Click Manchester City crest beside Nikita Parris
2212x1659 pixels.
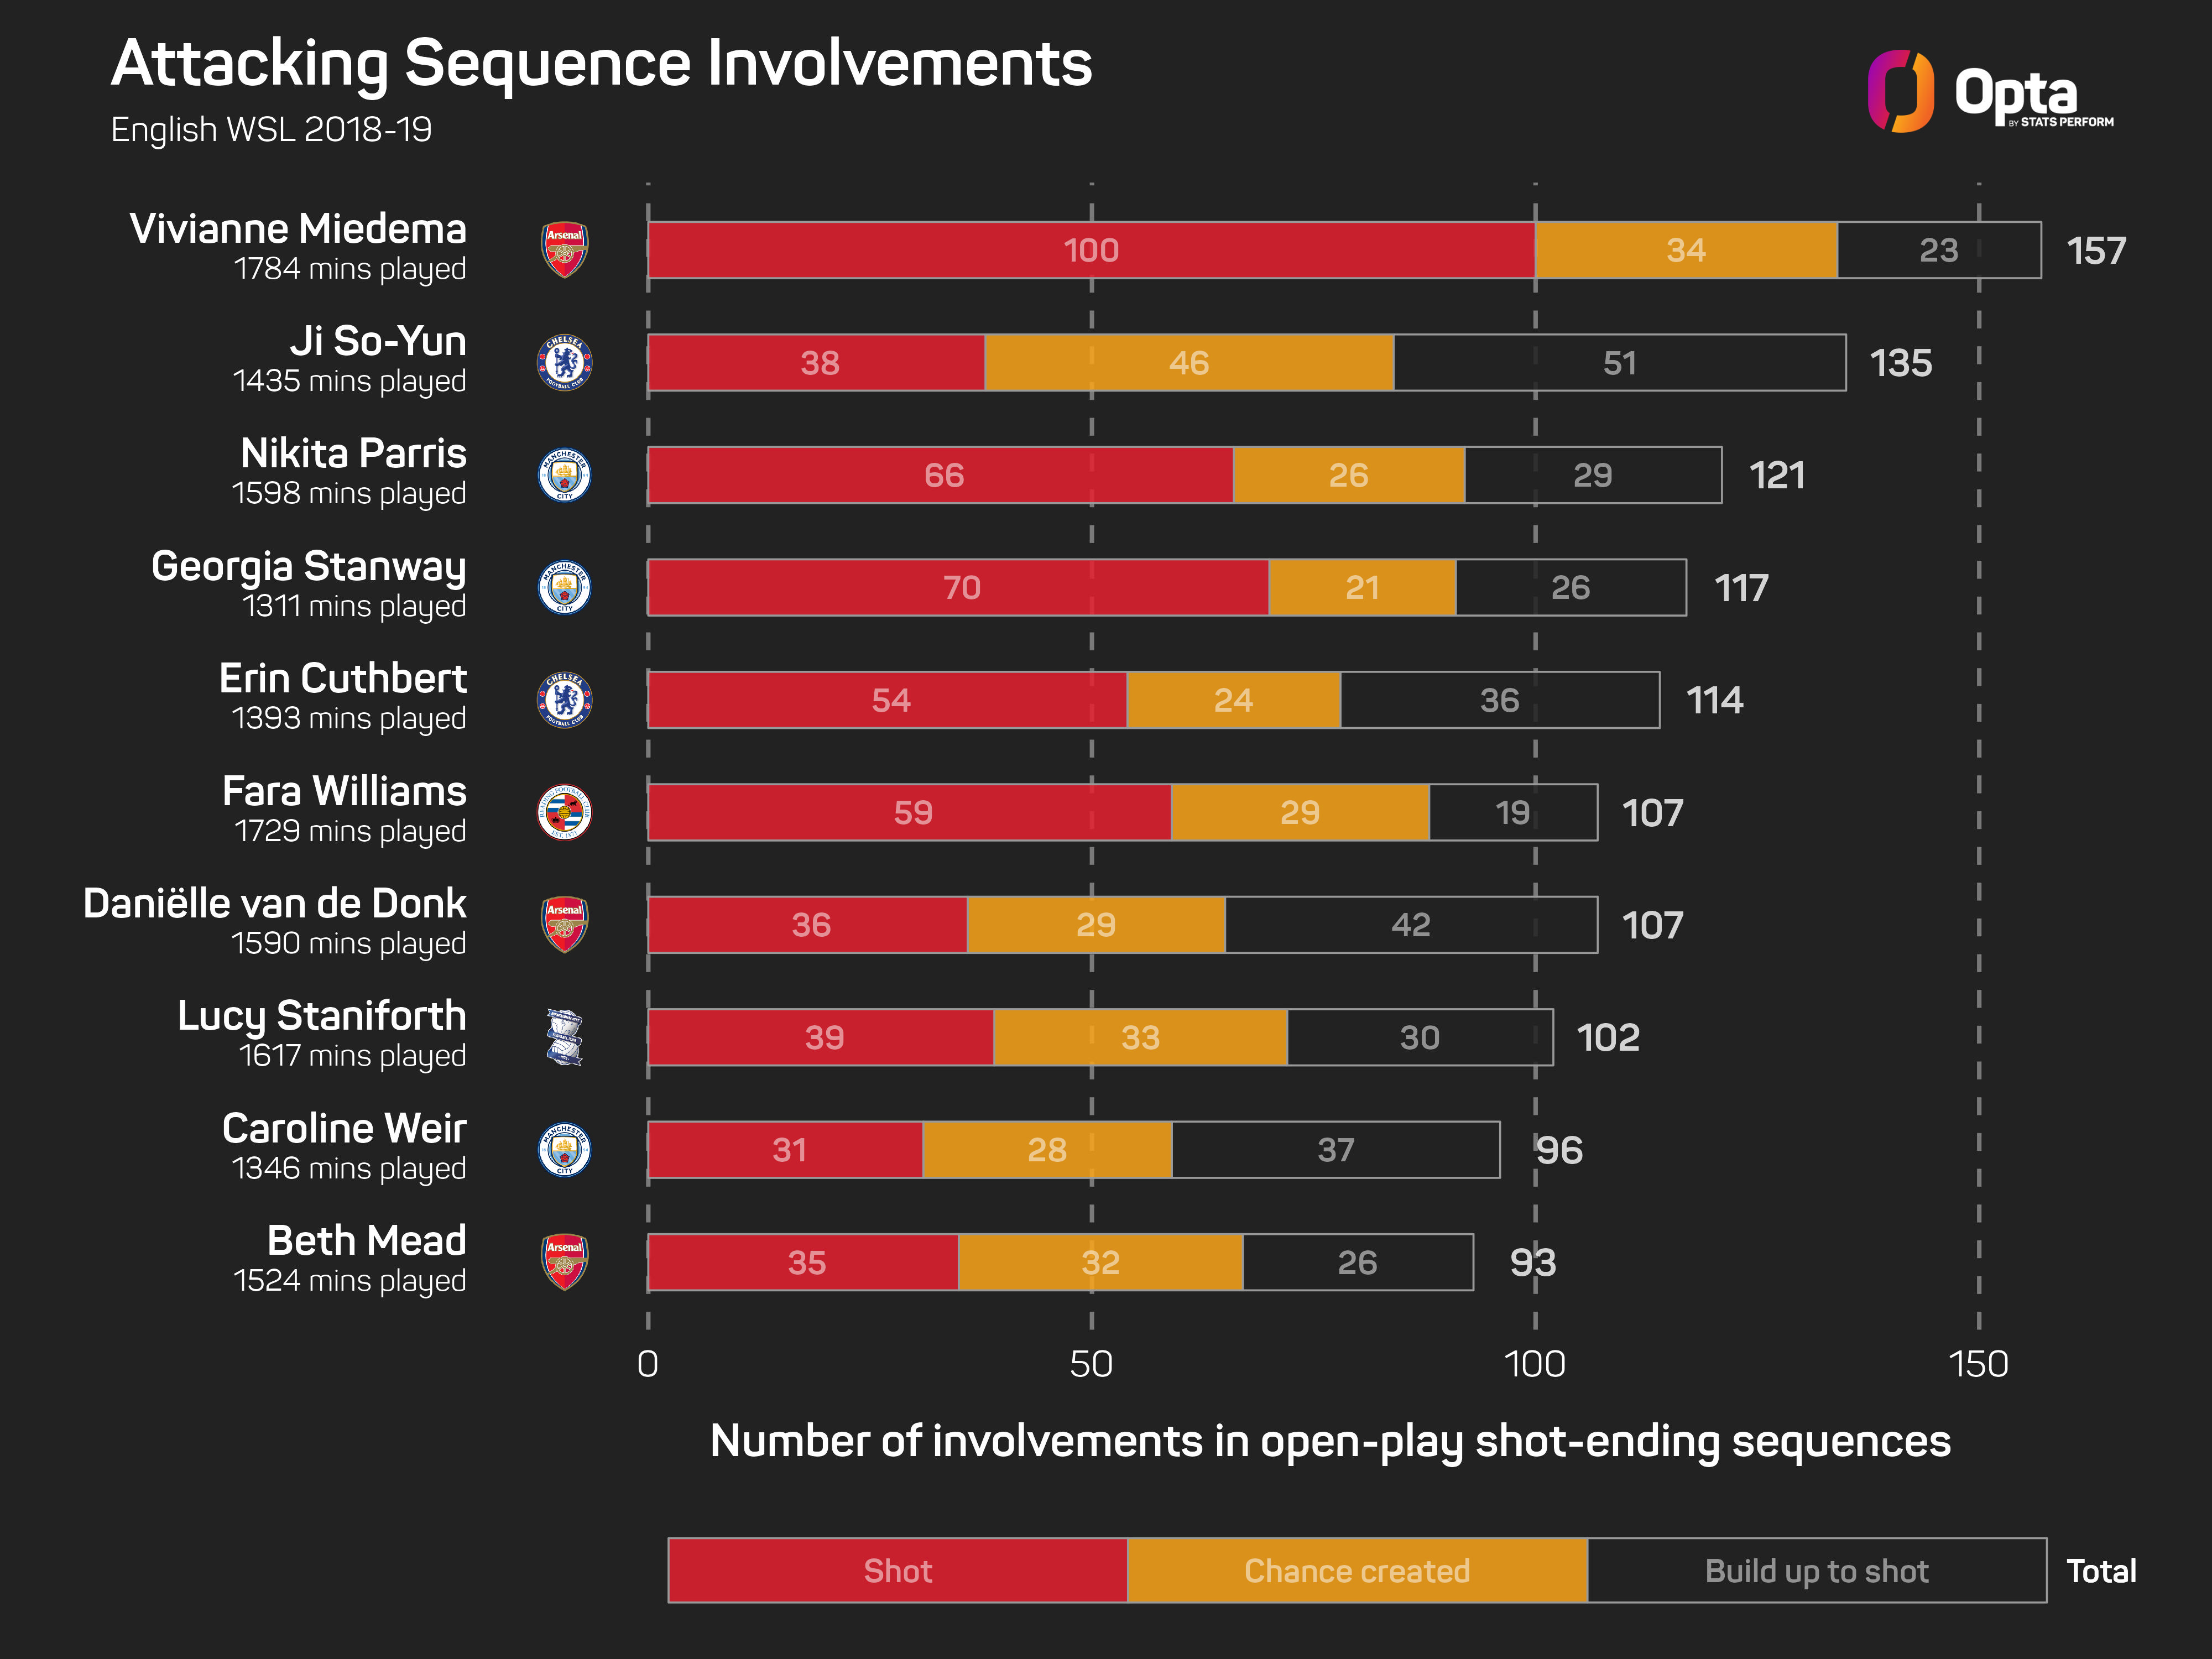point(564,475)
